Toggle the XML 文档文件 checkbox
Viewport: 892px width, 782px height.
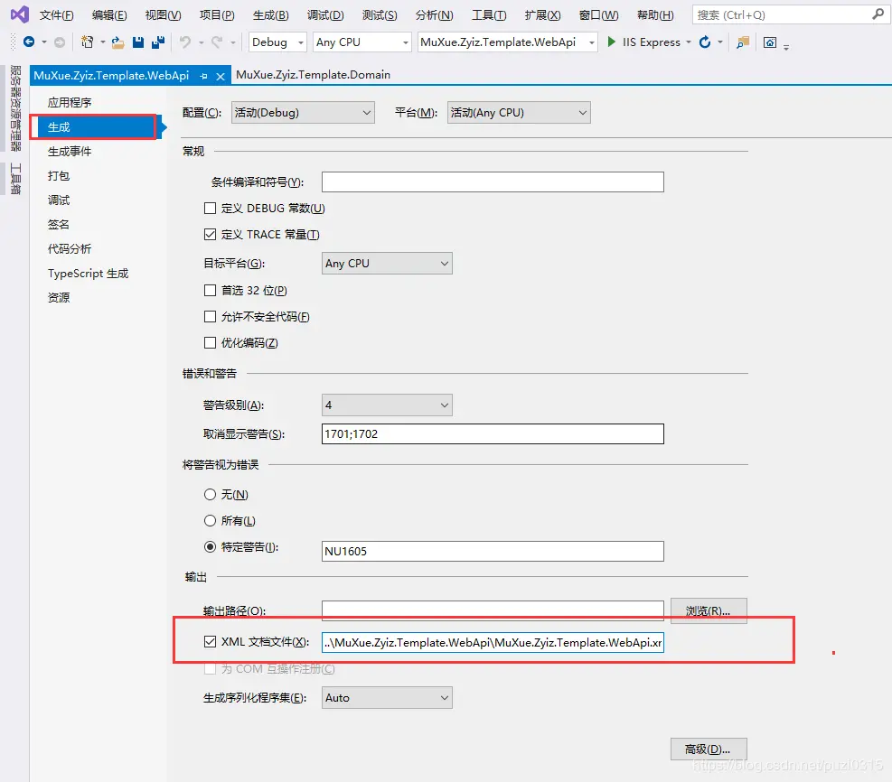210,642
